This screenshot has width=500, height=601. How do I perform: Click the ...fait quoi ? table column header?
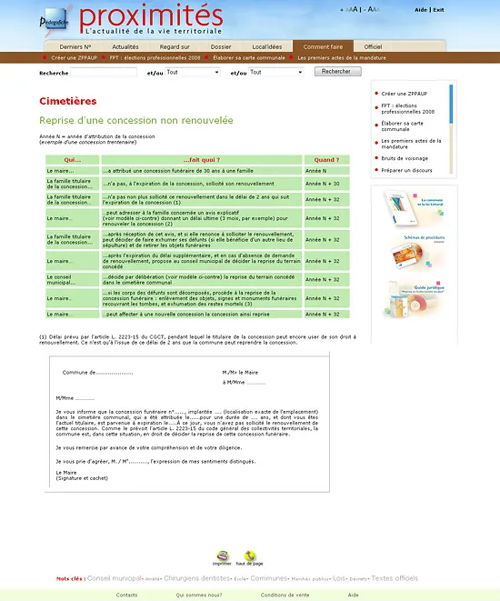click(x=202, y=160)
